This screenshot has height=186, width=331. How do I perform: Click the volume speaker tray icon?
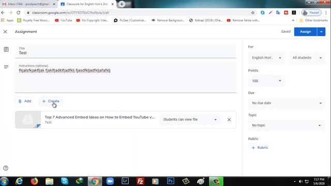pos(301,181)
